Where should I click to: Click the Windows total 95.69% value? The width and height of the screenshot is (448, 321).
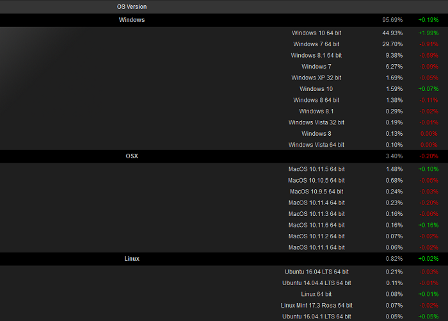[x=392, y=20]
